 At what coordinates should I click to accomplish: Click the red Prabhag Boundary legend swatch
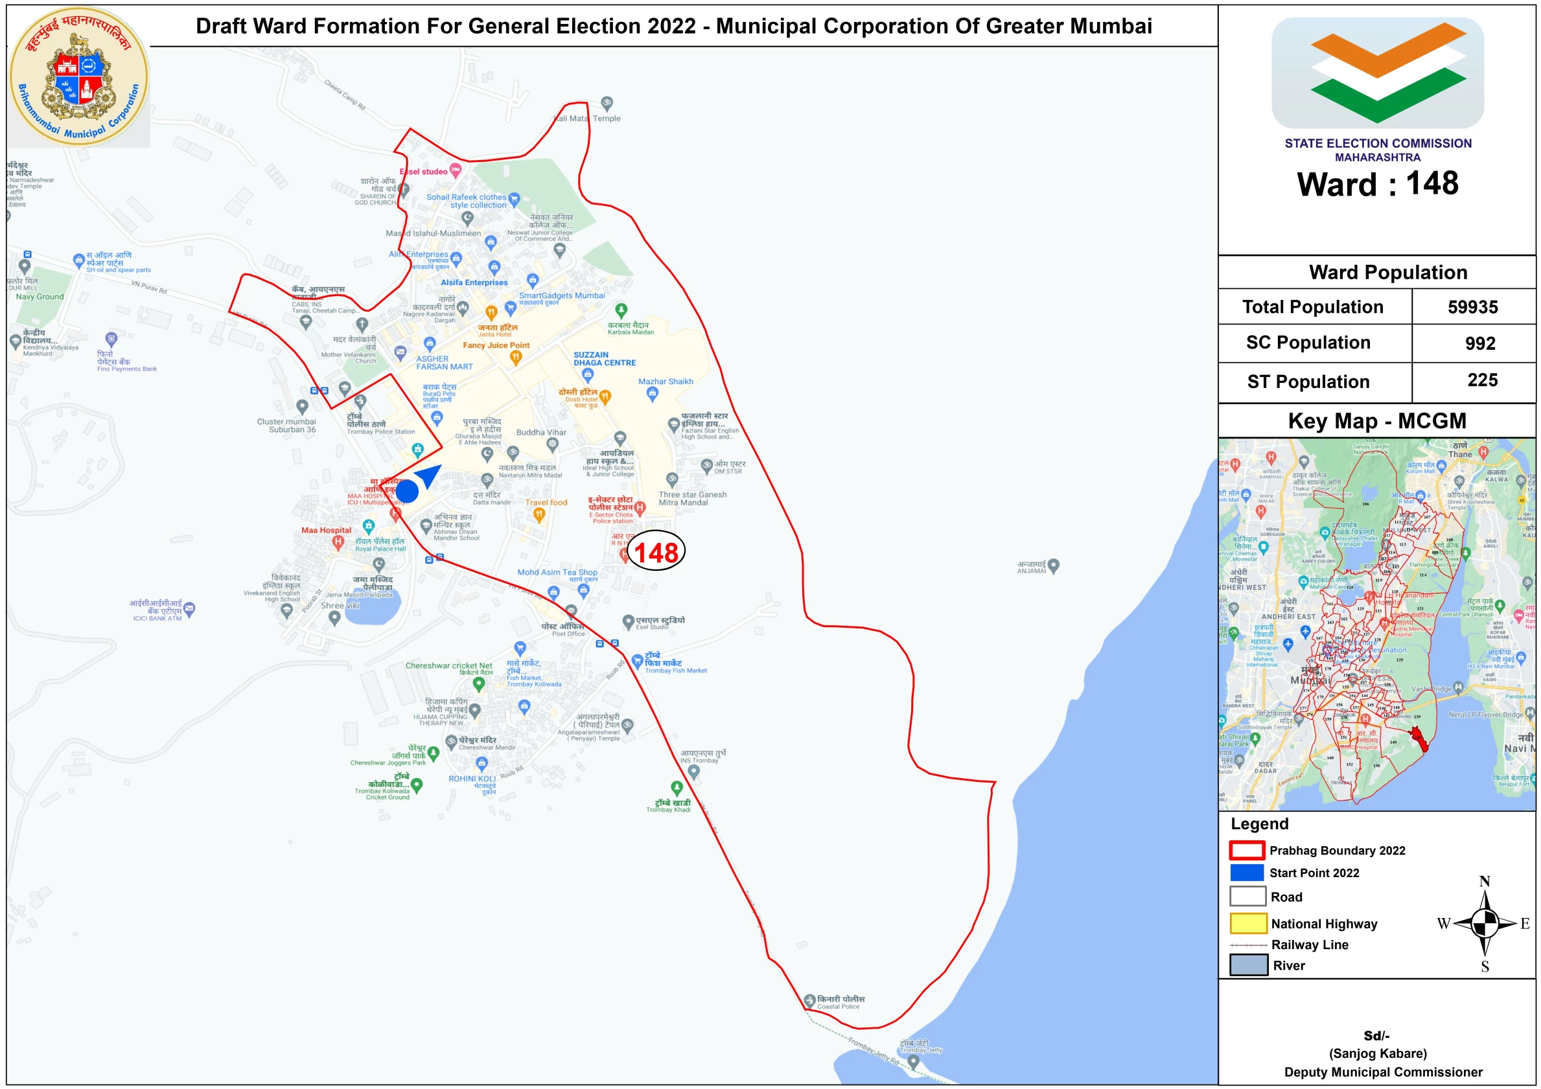click(1246, 850)
